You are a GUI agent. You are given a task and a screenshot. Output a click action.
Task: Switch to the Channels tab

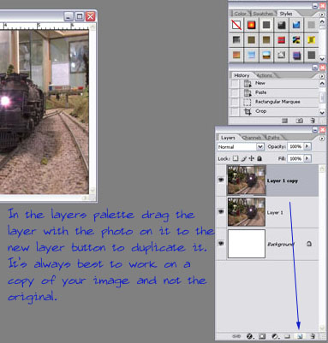click(x=252, y=138)
